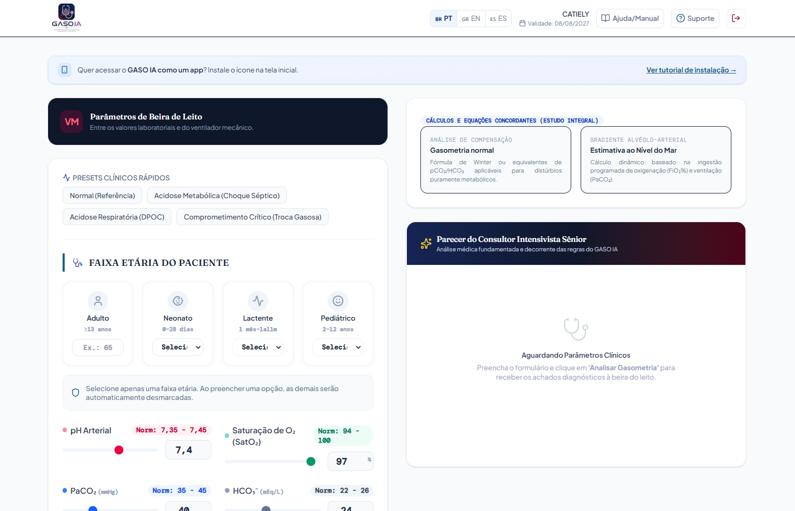This screenshot has height=511, width=795.
Task: Select the Lactente pulse icon
Action: pos(258,301)
